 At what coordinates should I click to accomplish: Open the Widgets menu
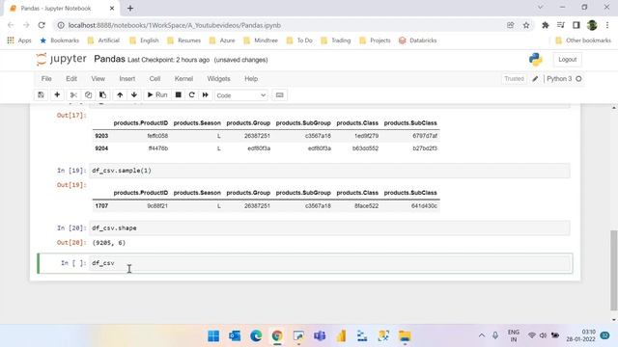[x=218, y=79]
